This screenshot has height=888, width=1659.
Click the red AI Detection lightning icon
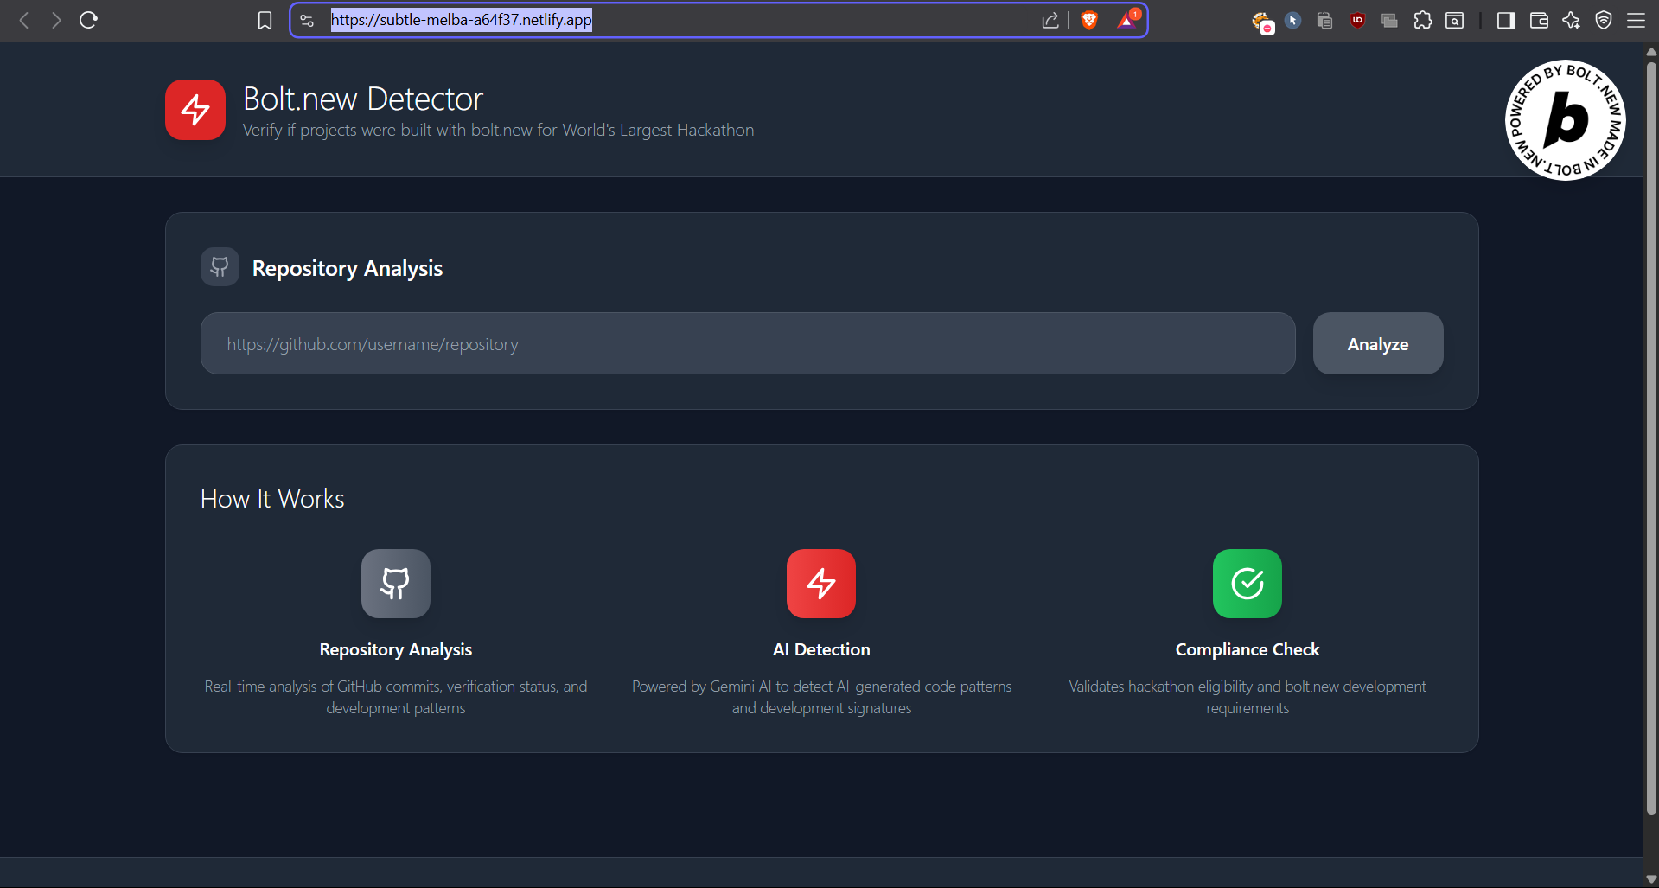coord(821,584)
